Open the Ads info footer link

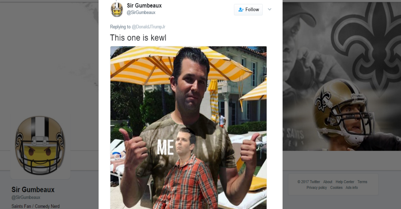point(352,188)
